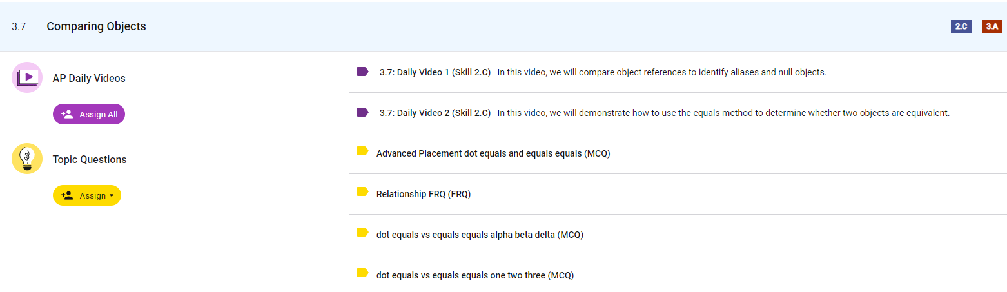Select the 2.C skill badge

coord(961,26)
